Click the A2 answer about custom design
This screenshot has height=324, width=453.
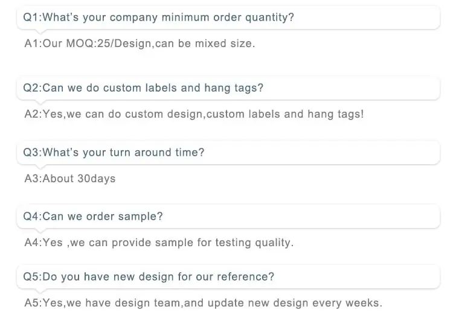coord(194,114)
